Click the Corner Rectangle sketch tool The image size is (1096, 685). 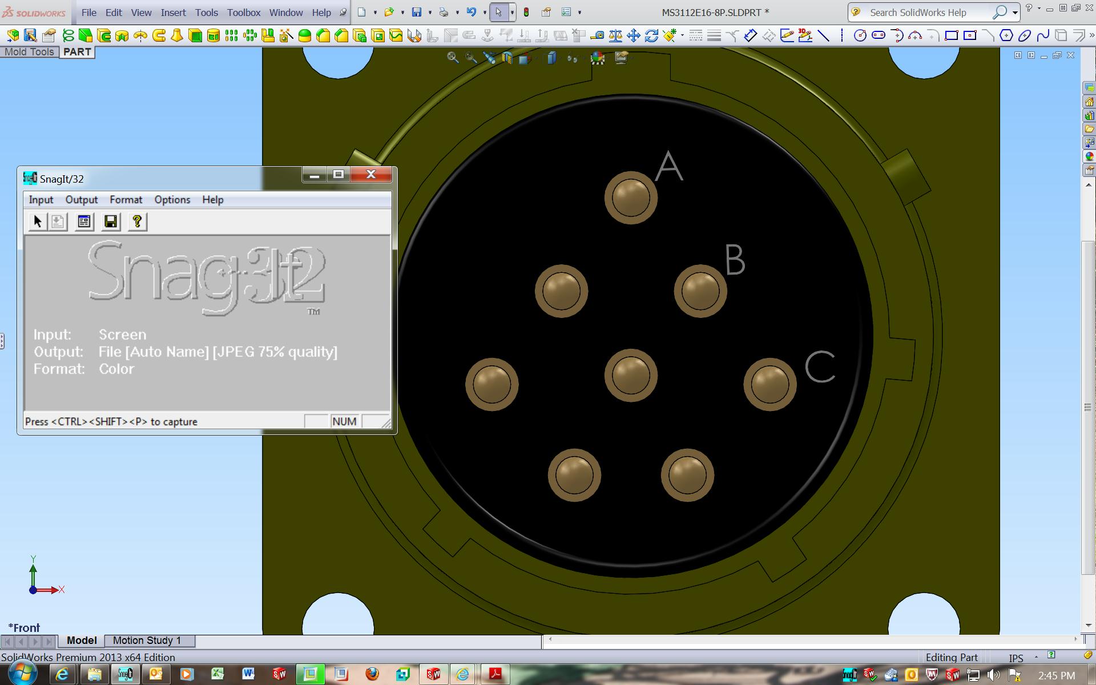pos(951,36)
